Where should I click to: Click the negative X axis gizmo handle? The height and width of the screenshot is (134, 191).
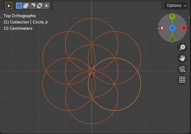coord(161,28)
